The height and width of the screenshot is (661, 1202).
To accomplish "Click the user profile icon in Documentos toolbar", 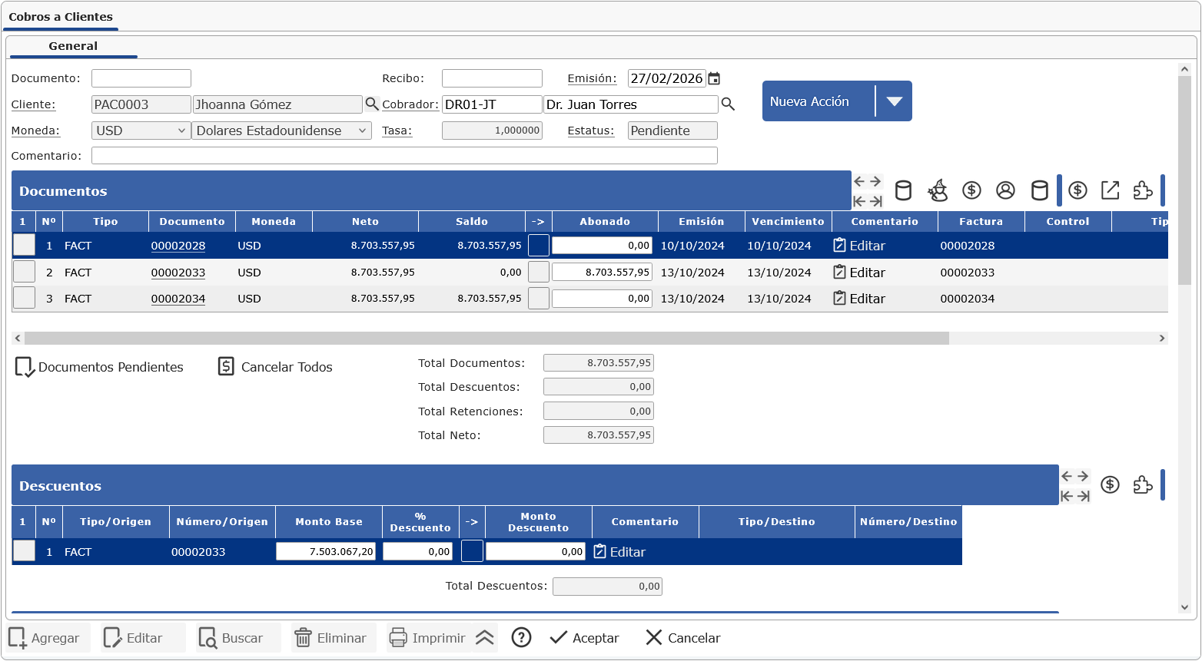I will [1005, 190].
